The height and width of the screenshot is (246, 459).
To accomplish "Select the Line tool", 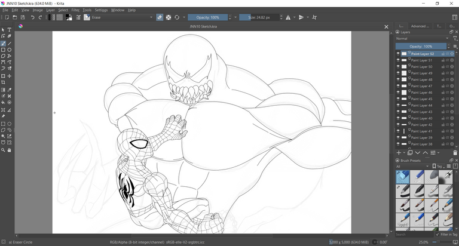I will coord(10,44).
